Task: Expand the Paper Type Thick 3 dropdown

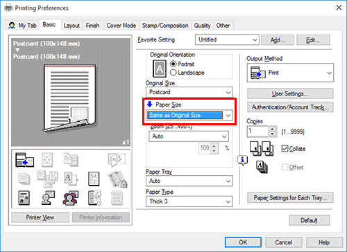Action: coord(189,201)
